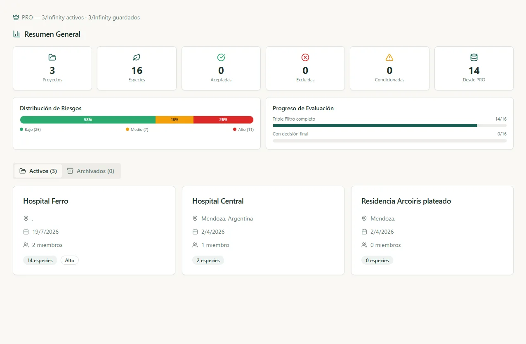
Task: Click the warning triangle icon for Condicionadas
Action: point(389,57)
